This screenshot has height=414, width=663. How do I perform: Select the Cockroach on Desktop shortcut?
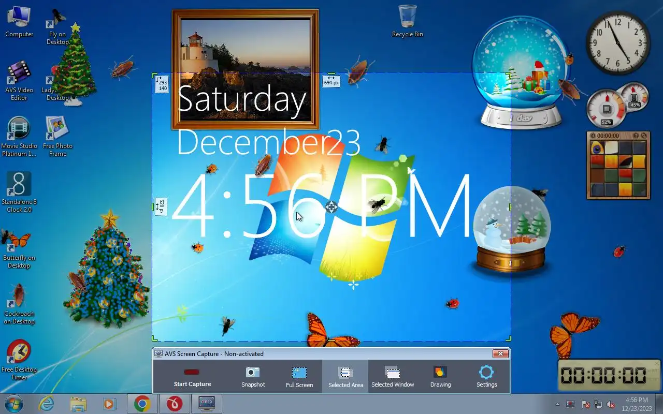[19, 304]
